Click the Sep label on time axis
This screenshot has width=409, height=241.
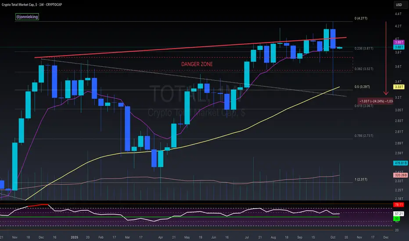(300, 237)
